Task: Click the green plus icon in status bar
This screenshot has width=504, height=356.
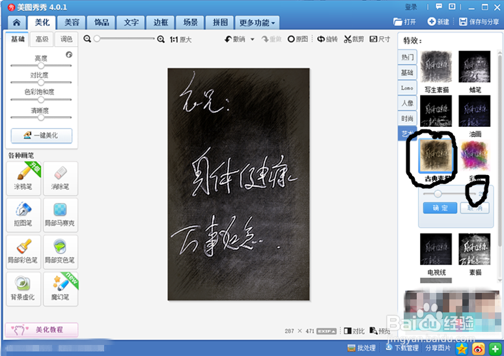Action: pyautogui.click(x=495, y=349)
